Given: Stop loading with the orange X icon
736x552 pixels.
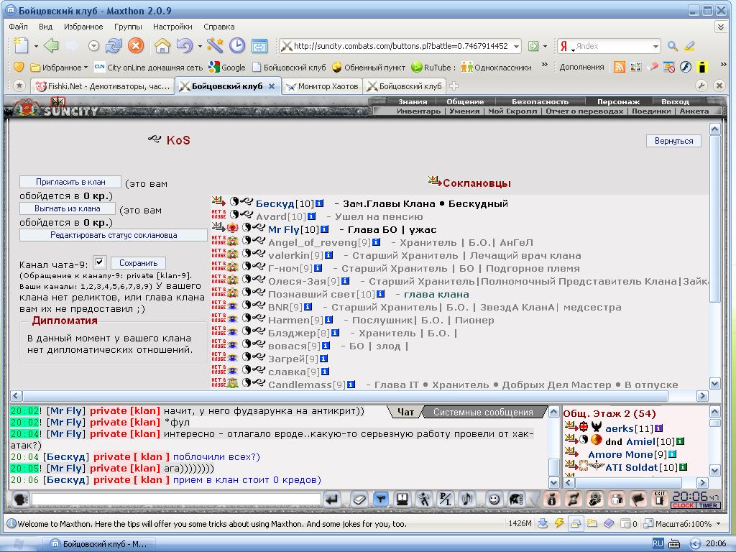Looking at the screenshot, I should tap(136, 45).
